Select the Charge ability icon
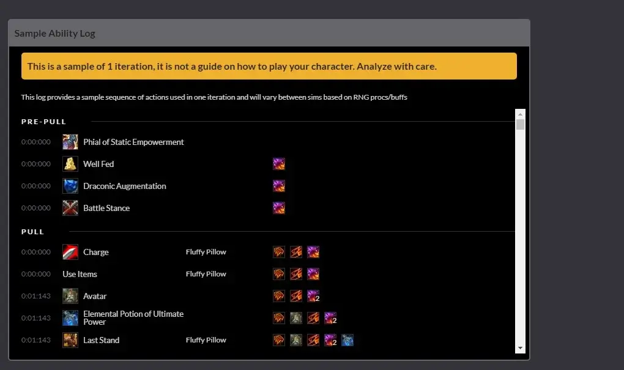Viewport: 624px width, 370px height. pyautogui.click(x=70, y=251)
